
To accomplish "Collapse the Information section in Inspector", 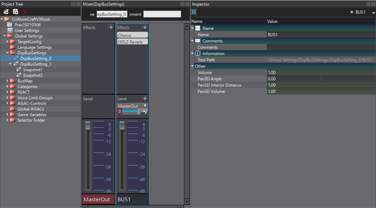I will pyautogui.click(x=193, y=53).
